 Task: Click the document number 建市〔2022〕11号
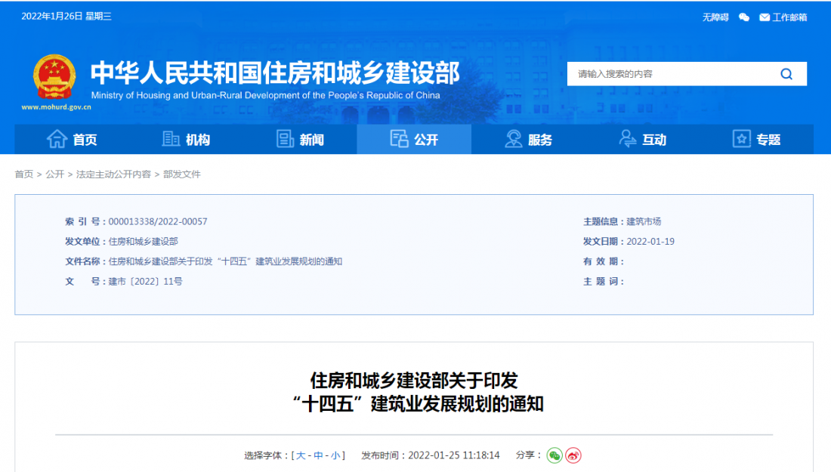[145, 281]
